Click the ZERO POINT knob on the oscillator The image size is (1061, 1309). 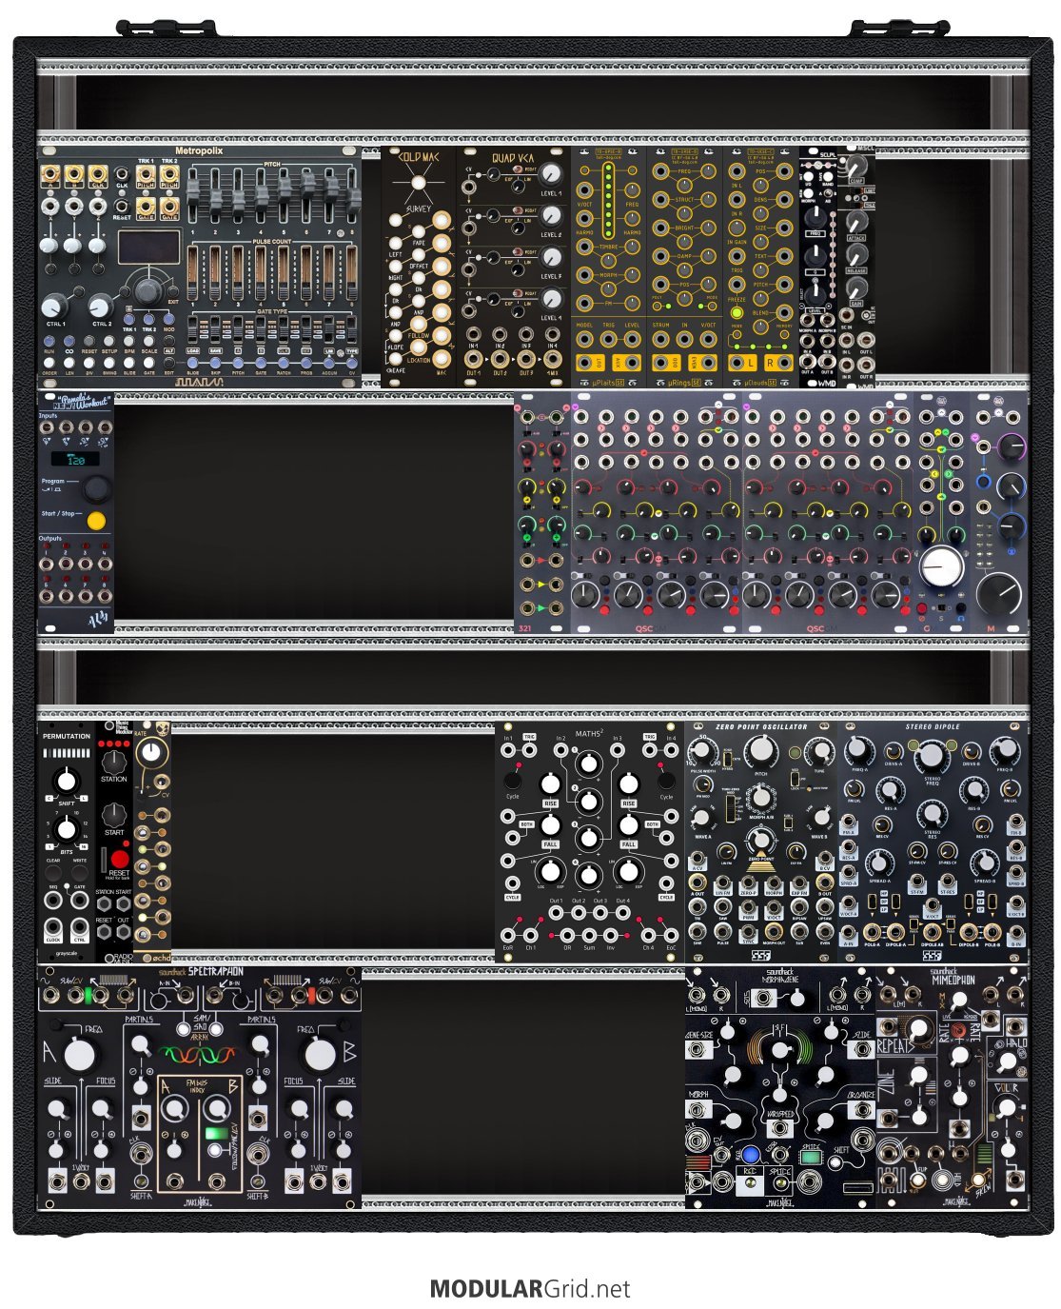point(759,841)
